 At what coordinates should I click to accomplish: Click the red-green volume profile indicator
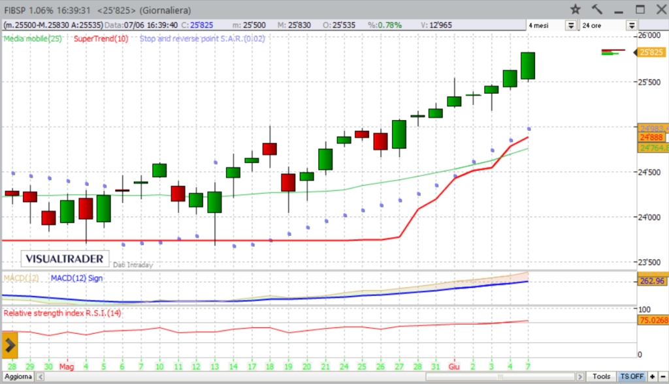(610, 52)
